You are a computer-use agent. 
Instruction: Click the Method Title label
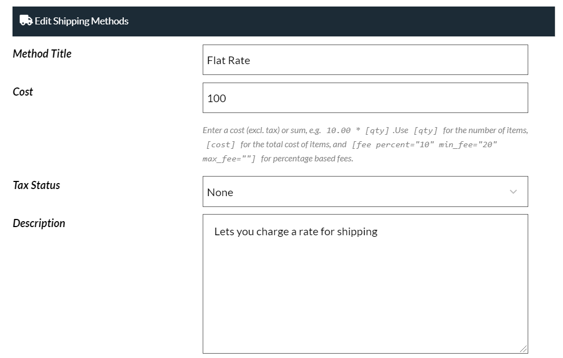coord(42,54)
